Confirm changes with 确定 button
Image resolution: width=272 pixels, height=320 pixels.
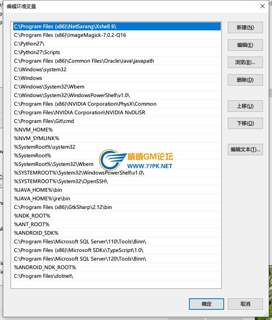coord(207,304)
